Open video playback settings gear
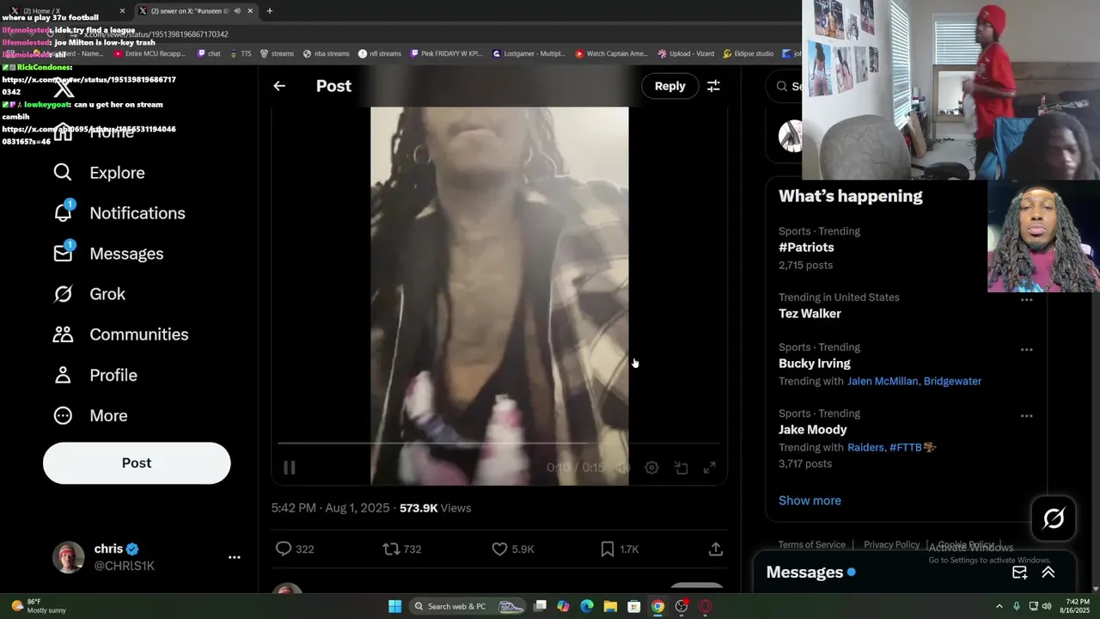 click(651, 468)
